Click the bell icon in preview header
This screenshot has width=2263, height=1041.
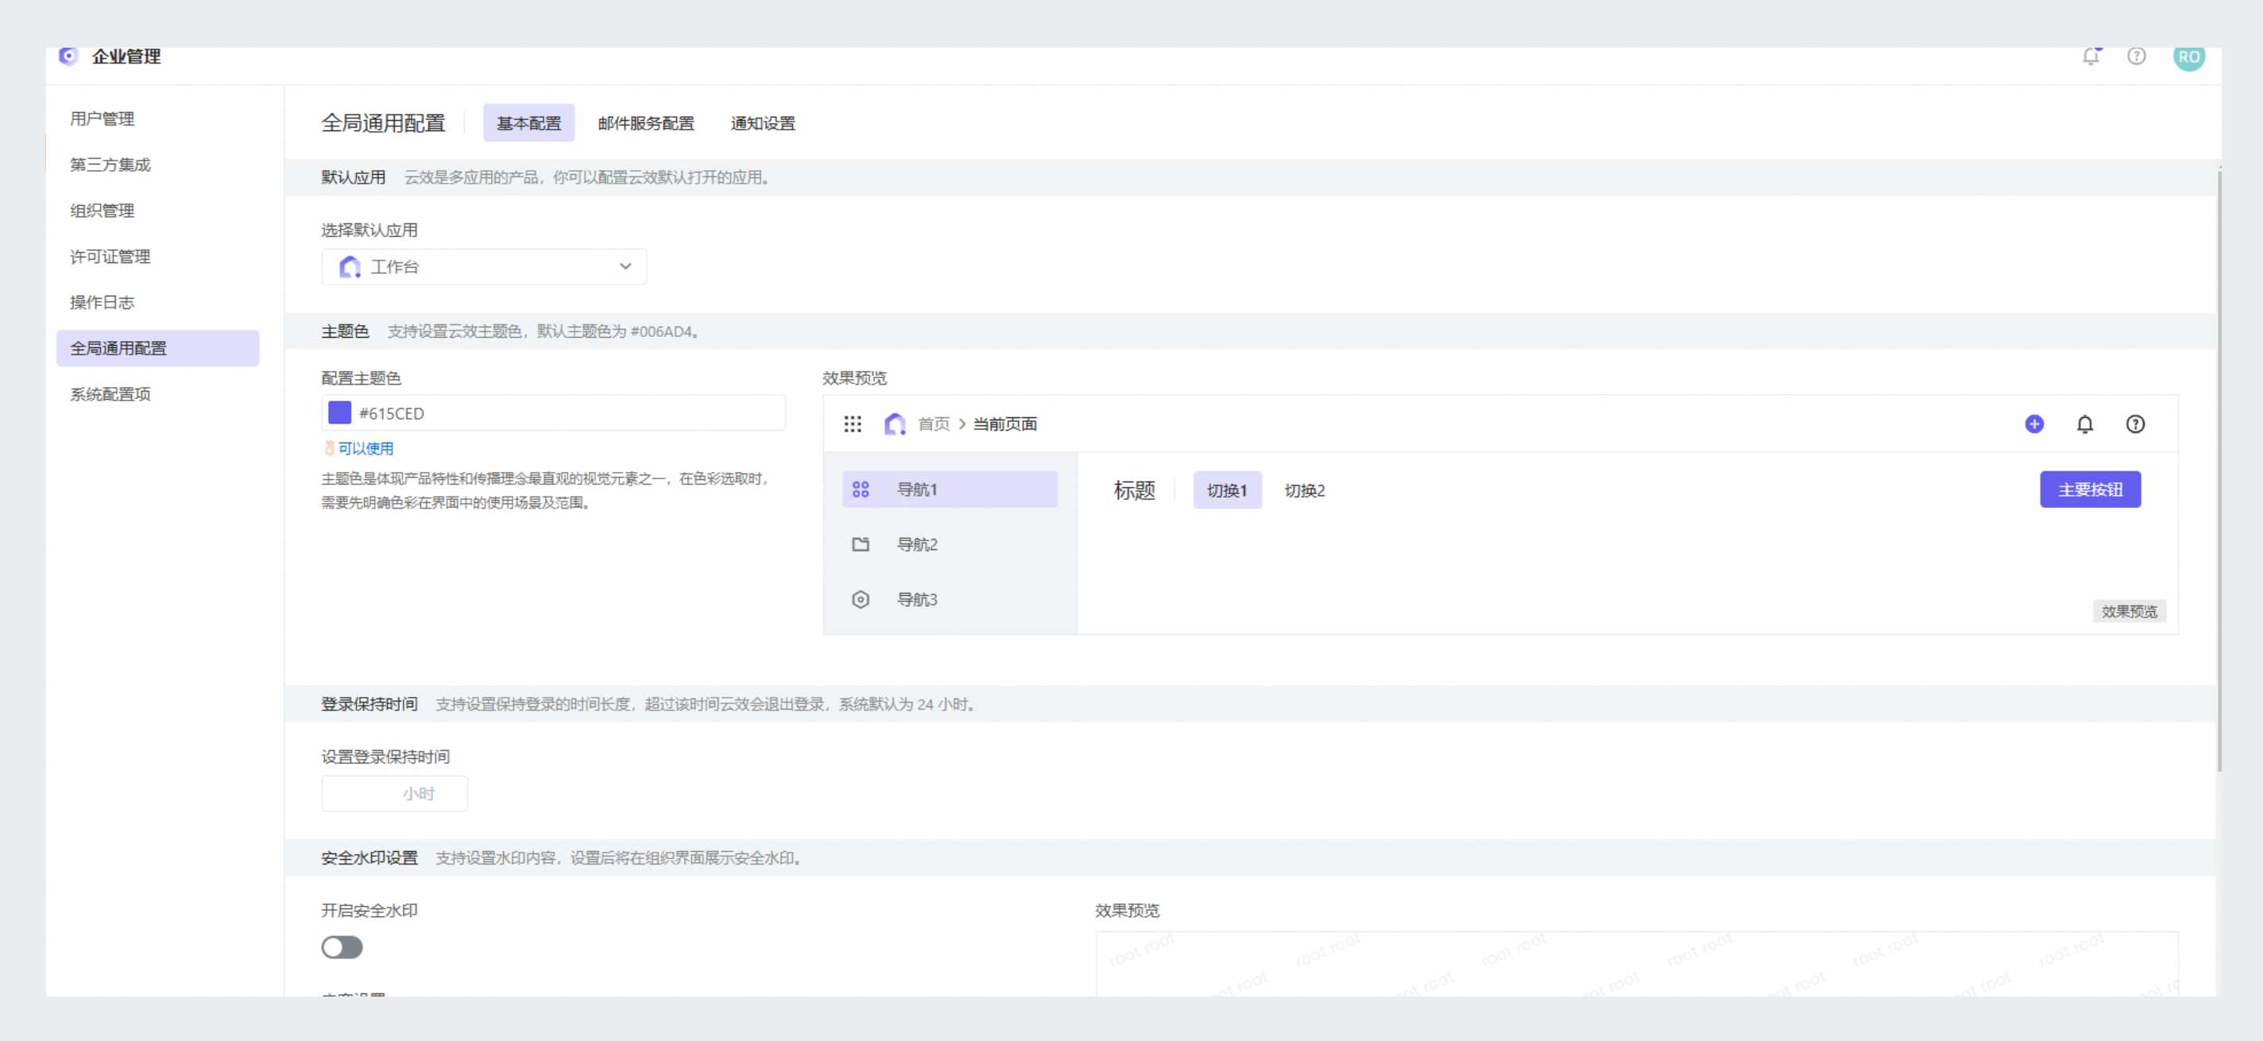[x=2085, y=424]
